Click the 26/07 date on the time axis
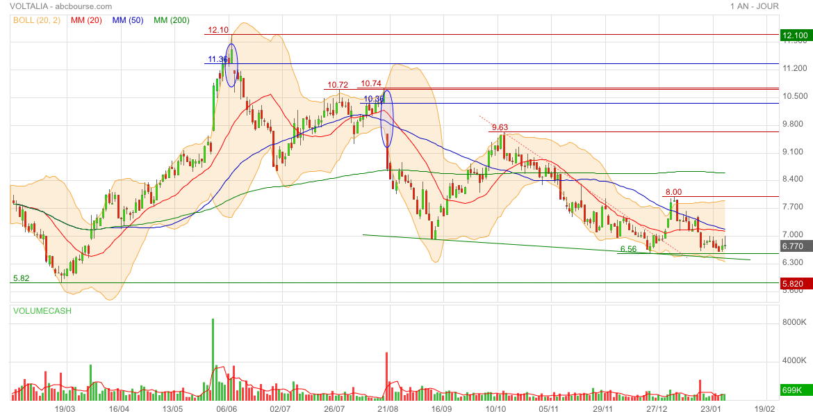 click(334, 409)
